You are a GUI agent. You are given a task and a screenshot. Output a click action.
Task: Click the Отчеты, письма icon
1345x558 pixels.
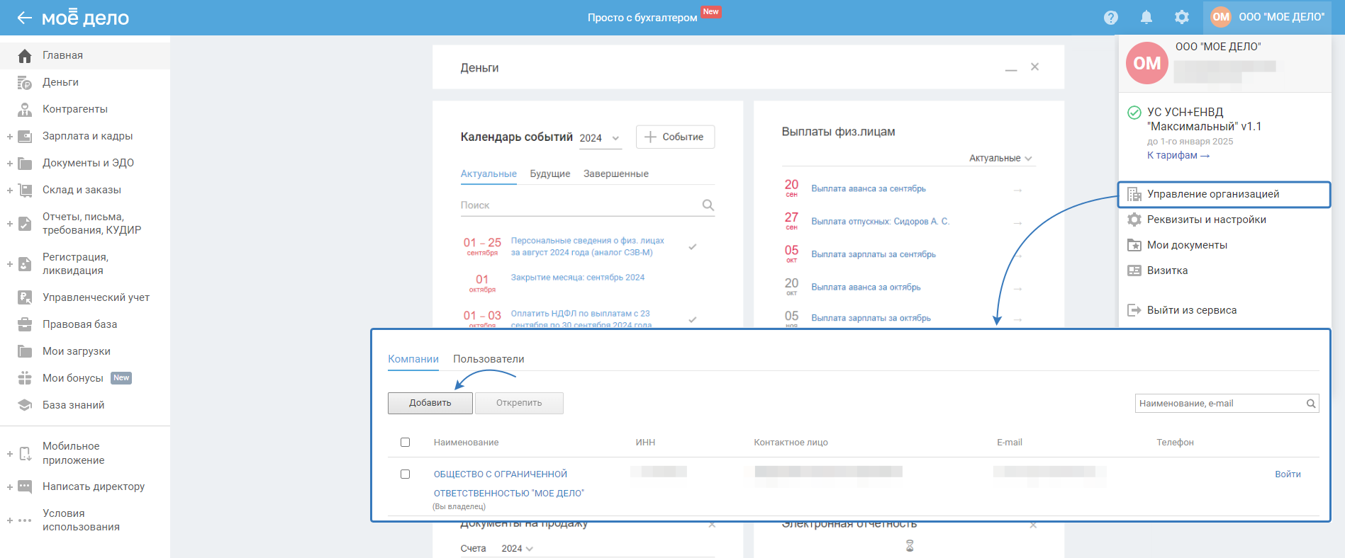[x=25, y=224]
